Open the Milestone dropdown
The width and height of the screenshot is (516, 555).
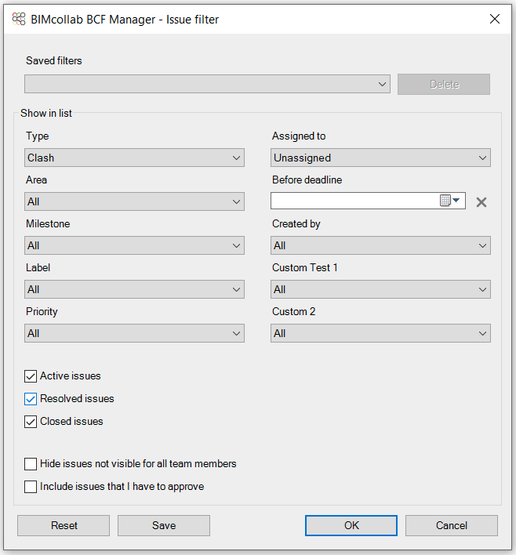click(x=134, y=245)
